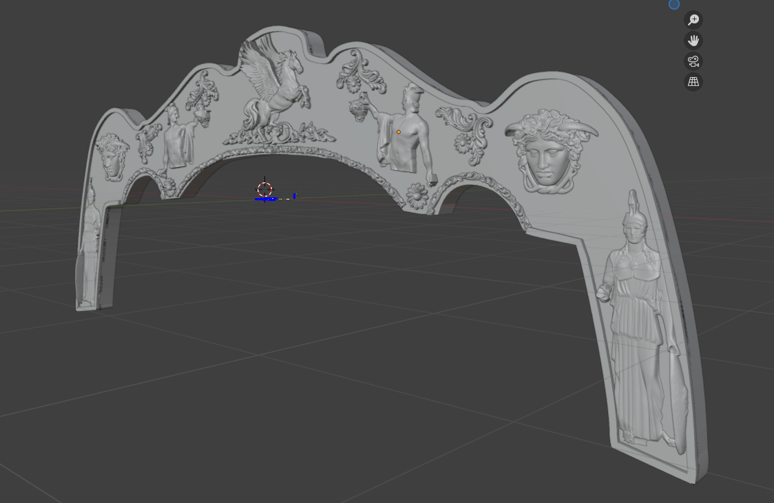This screenshot has height=503, width=774.
Task: Click the hand Pan view icon
Action: pyautogui.click(x=693, y=41)
